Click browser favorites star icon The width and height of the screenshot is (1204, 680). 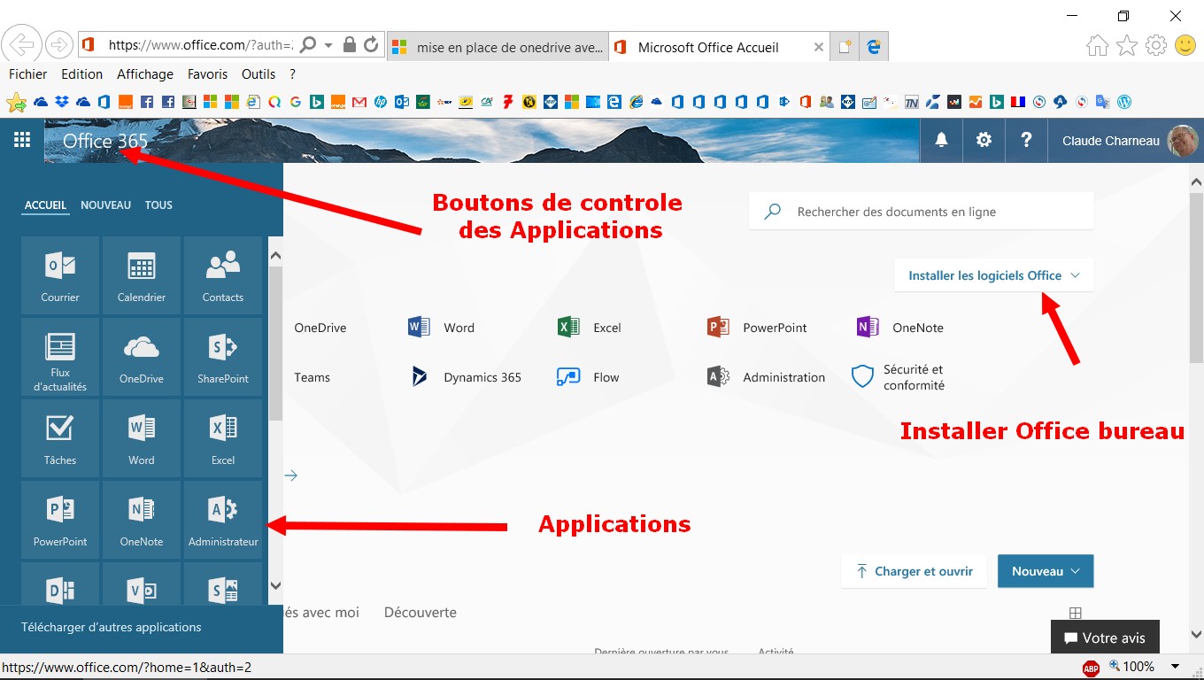(1127, 45)
